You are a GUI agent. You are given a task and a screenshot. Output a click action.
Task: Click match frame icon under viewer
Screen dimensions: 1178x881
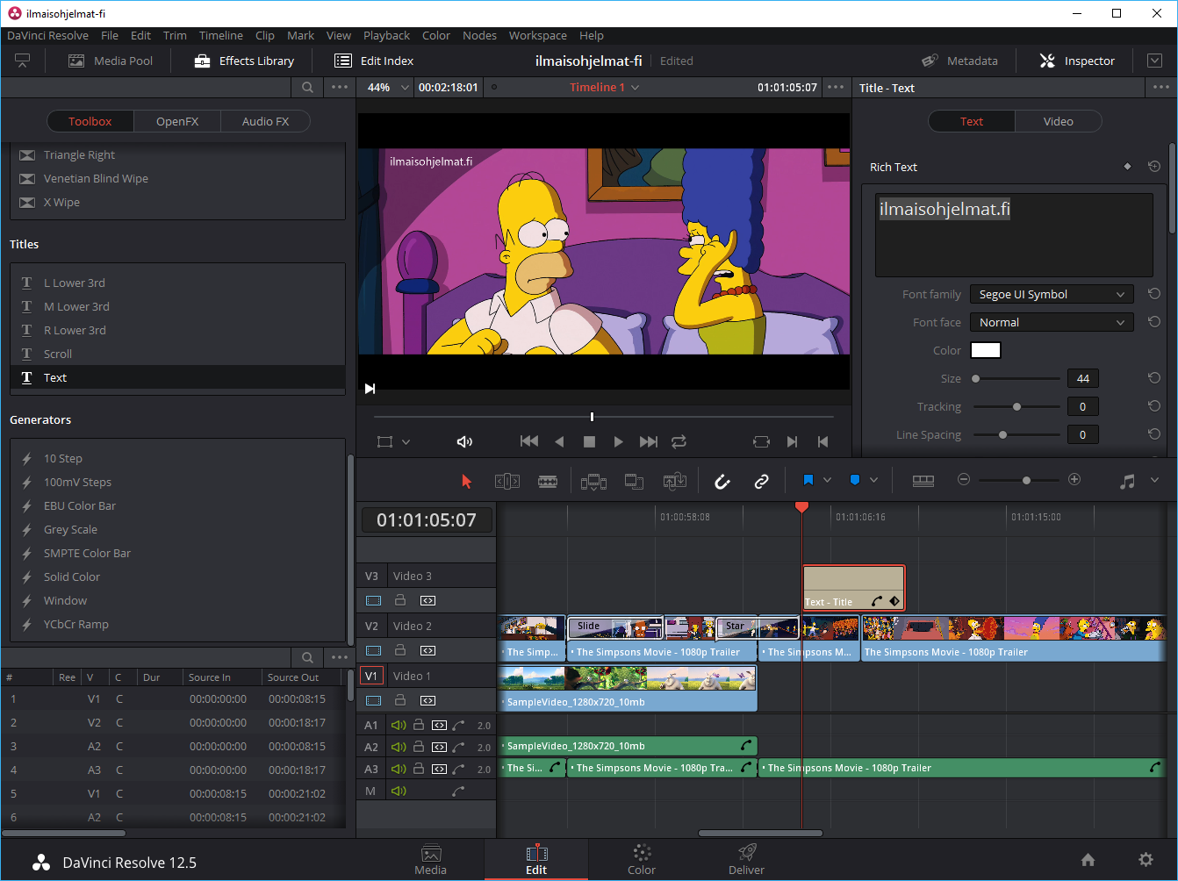click(x=761, y=441)
